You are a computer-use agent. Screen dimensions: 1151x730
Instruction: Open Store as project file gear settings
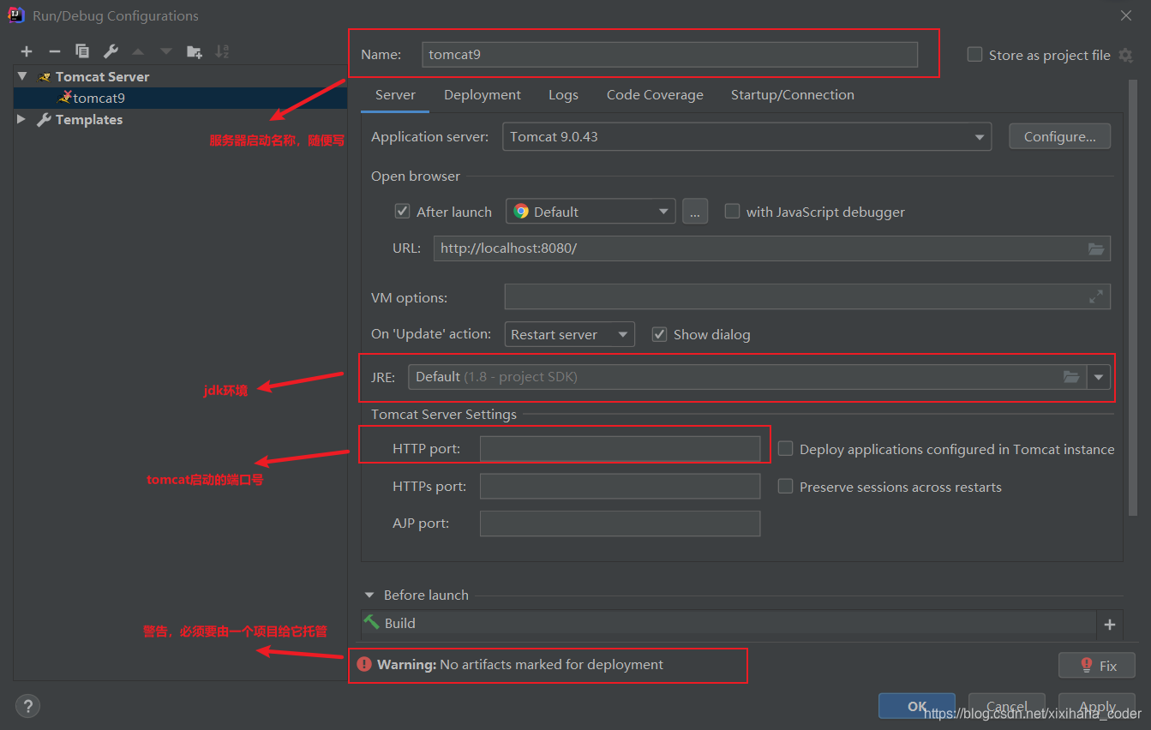click(x=1126, y=55)
